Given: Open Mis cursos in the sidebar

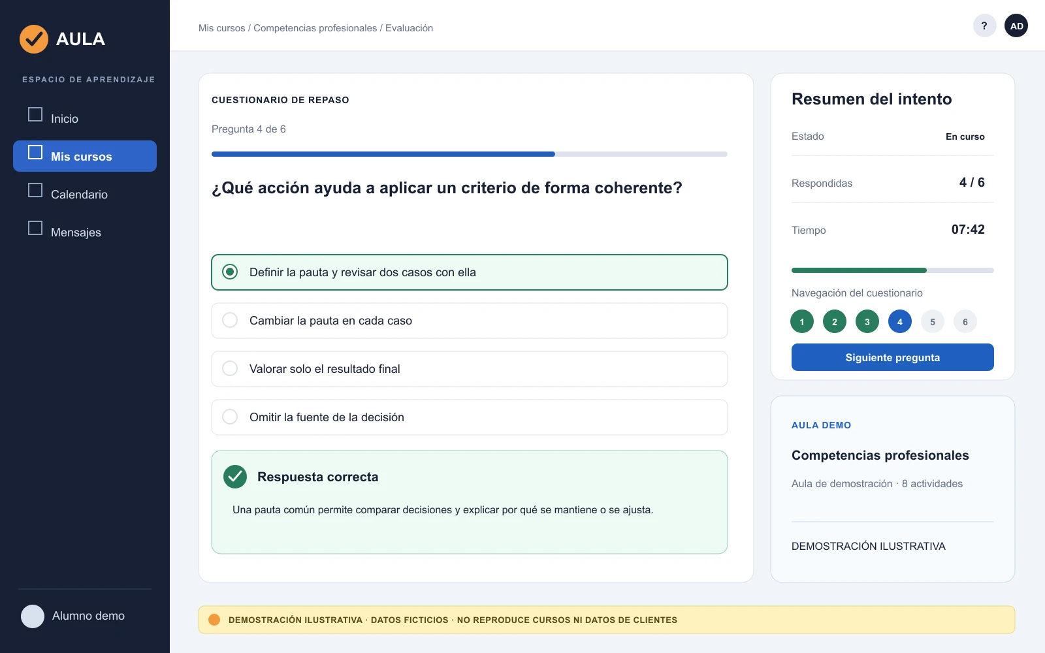Looking at the screenshot, I should tap(85, 156).
